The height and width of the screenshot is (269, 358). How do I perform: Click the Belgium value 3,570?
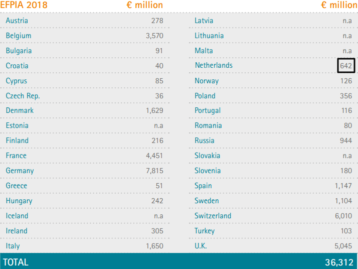pos(154,36)
